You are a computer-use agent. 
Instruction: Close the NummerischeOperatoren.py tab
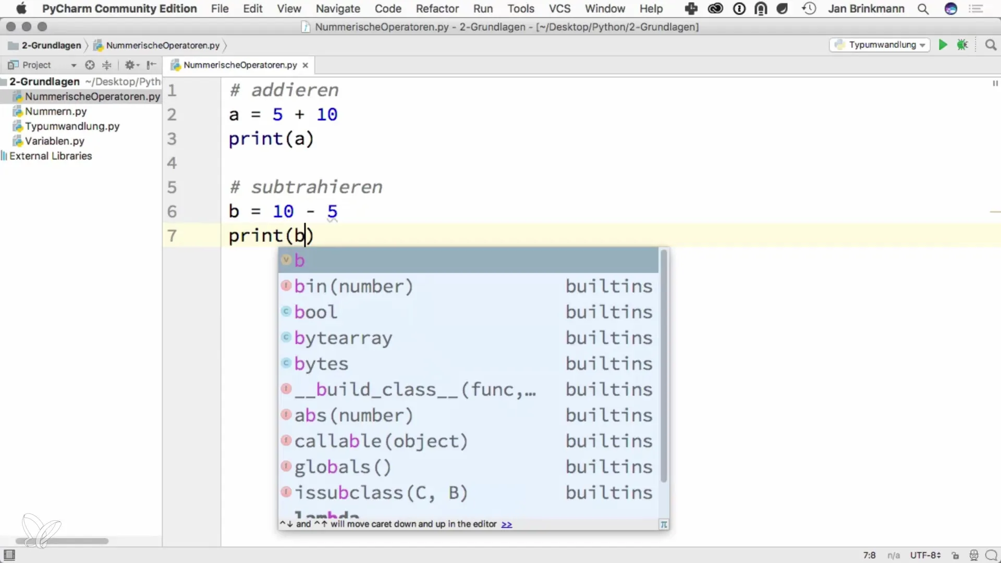(306, 65)
